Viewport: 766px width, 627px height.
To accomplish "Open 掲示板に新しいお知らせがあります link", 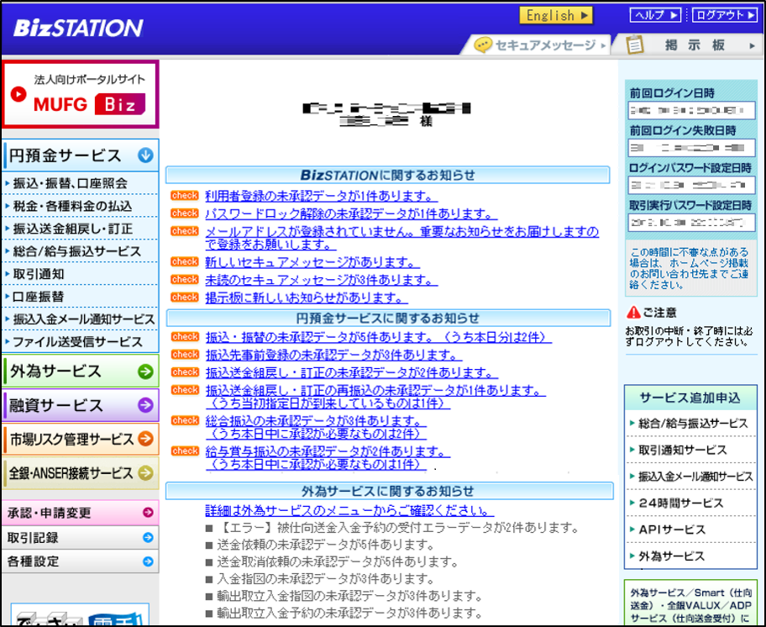I will coord(307,298).
